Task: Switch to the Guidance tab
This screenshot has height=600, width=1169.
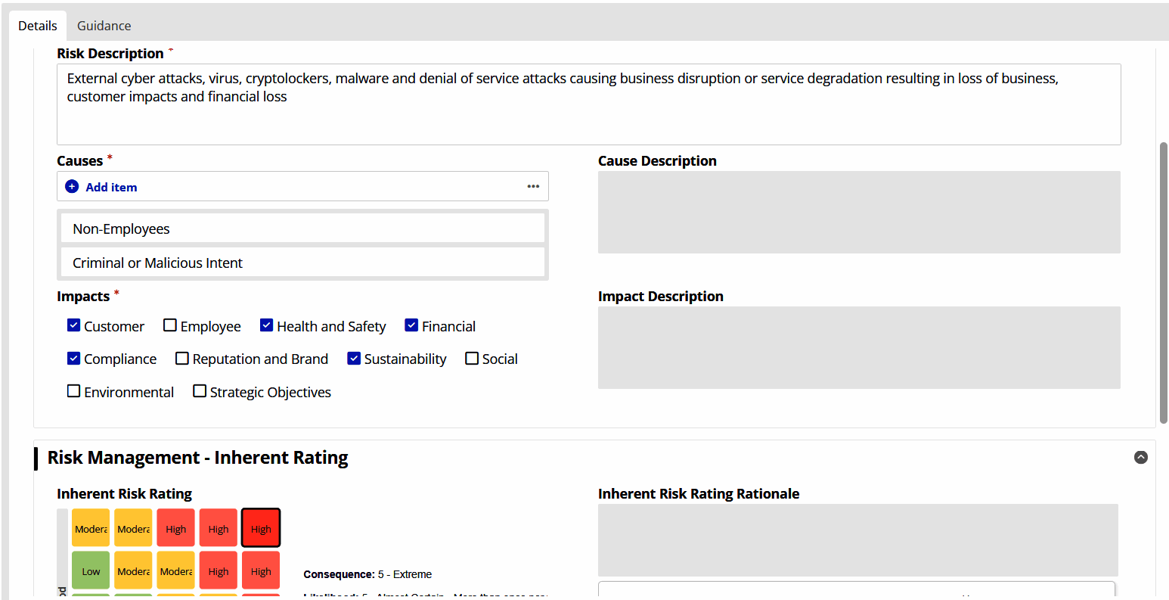Action: point(104,26)
